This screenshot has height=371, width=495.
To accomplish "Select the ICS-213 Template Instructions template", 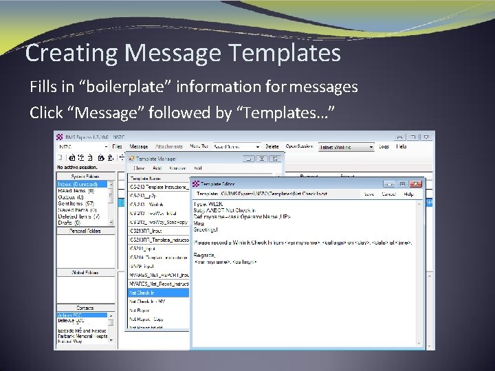I will (159, 187).
